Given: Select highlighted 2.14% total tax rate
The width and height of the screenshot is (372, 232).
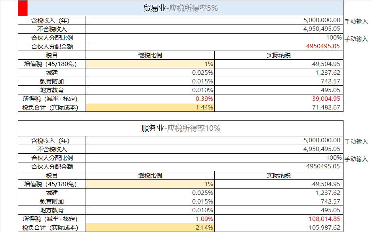Looking at the screenshot, I should coord(150,228).
